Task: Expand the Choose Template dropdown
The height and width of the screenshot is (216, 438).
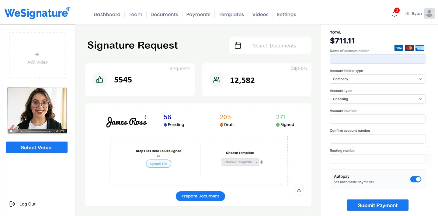Action: [x=240, y=162]
